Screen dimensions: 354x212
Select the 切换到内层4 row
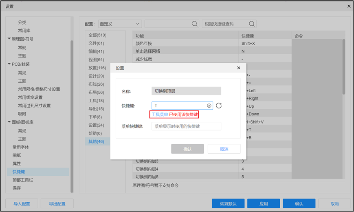pyautogui.click(x=212, y=169)
